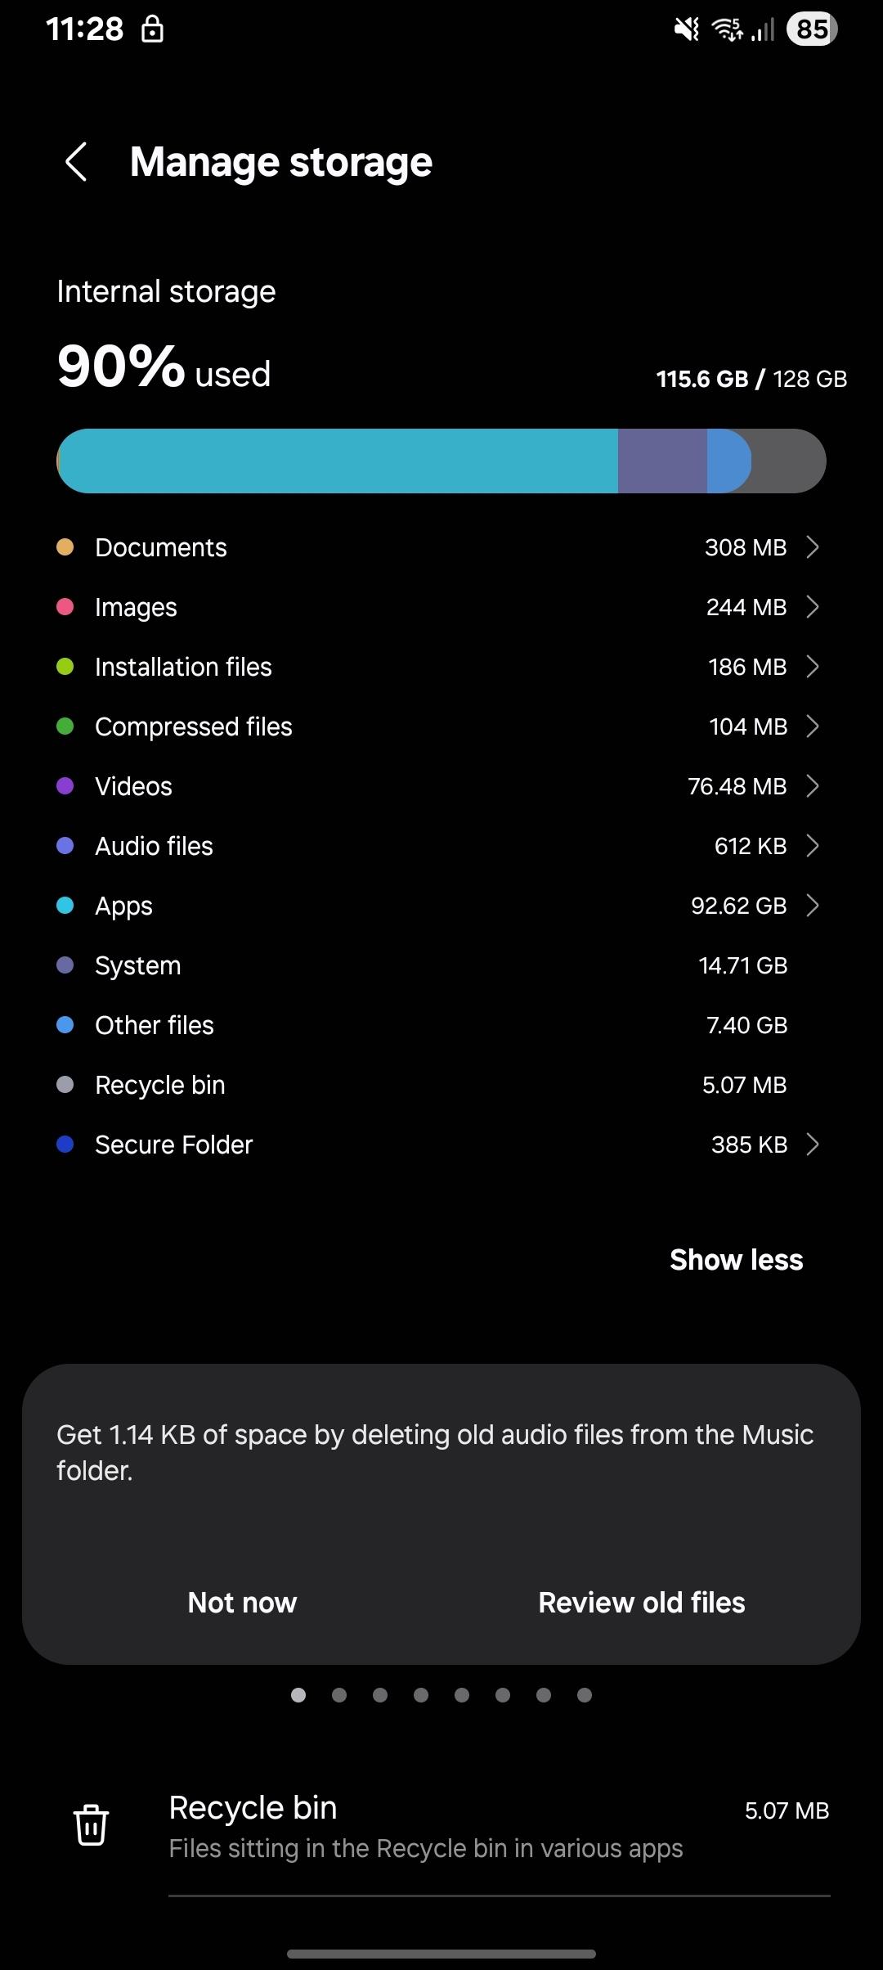Tap the lock icon beside the clock
Viewport: 883px width, 1970px height.
pos(153,30)
